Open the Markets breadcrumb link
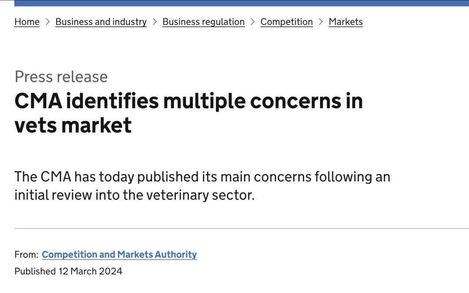Image resolution: width=469 pixels, height=293 pixels. point(346,22)
